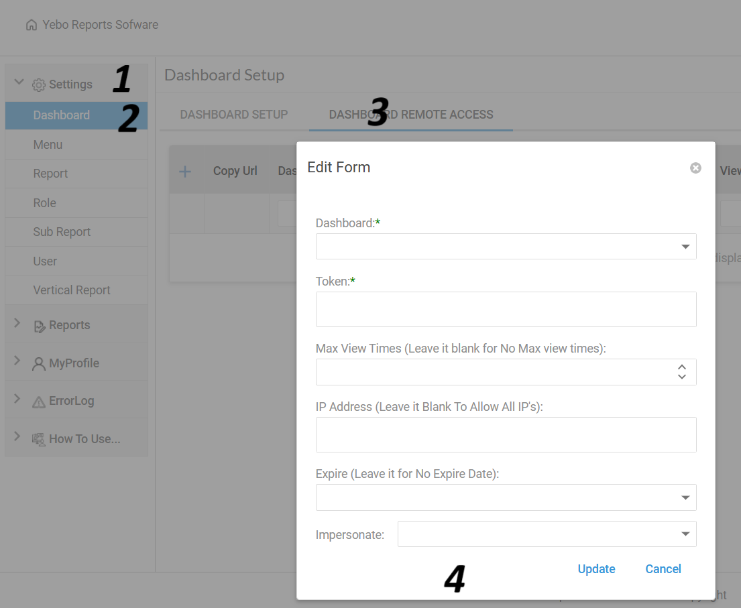Click the Cancel button
Viewport: 741px width, 608px height.
pos(663,569)
